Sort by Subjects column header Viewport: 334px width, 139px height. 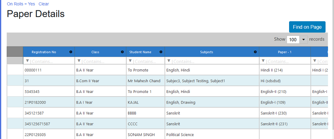pyautogui.click(x=207, y=52)
